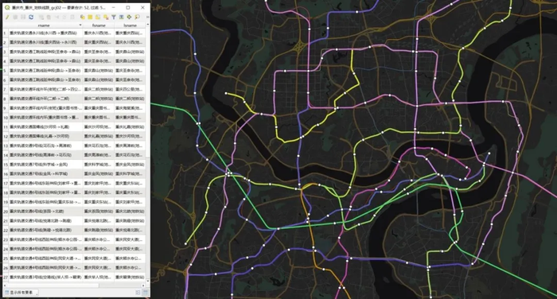Zoom map to selected rows
The width and height of the screenshot is (557, 299).
pyautogui.click(x=137, y=17)
